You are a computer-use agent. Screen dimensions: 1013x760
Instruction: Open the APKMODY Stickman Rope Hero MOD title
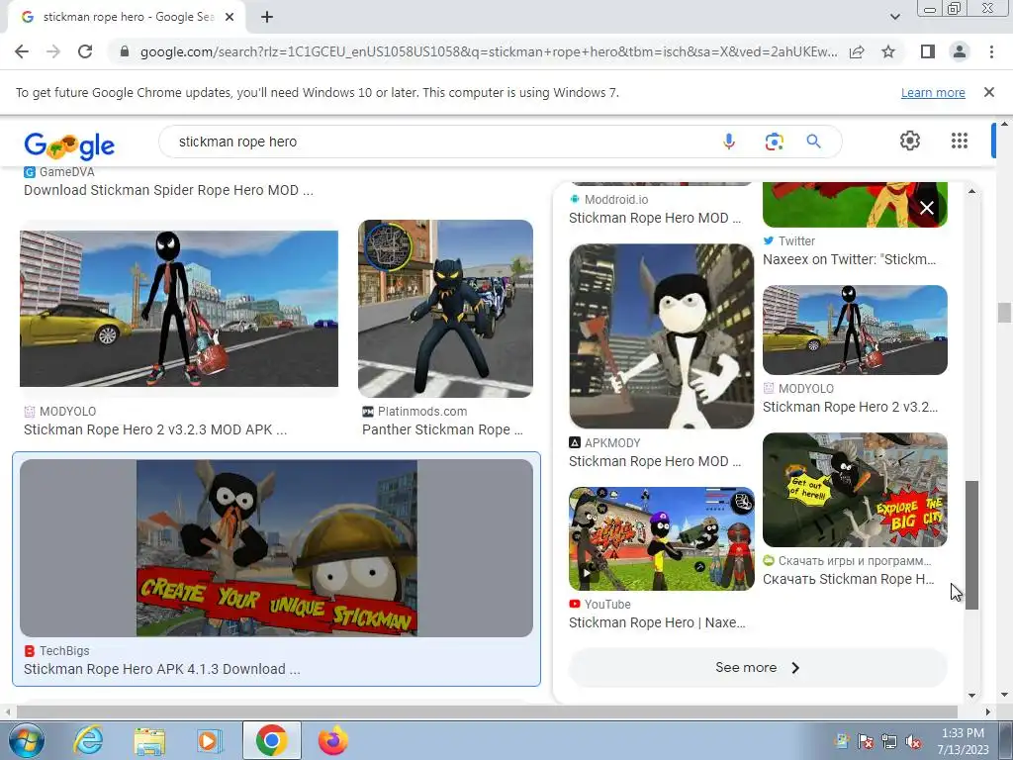click(x=655, y=461)
